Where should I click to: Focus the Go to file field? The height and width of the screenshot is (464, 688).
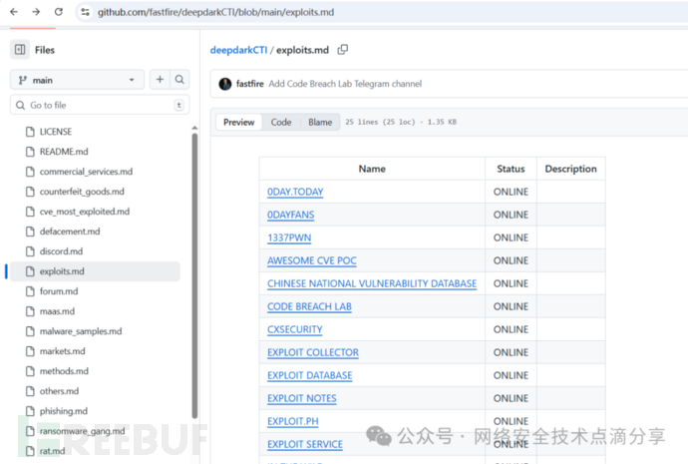click(100, 105)
